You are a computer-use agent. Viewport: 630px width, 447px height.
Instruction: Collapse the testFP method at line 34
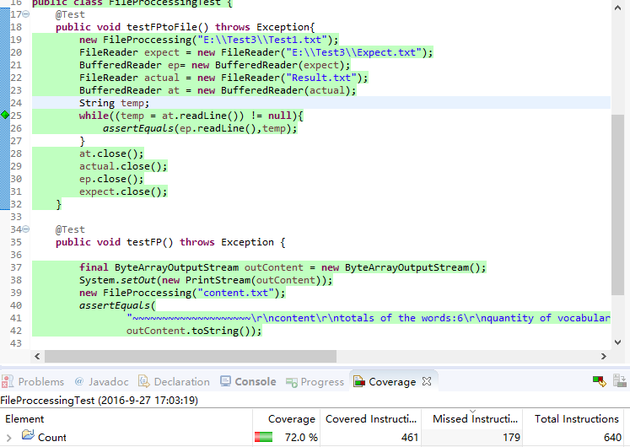(25, 229)
